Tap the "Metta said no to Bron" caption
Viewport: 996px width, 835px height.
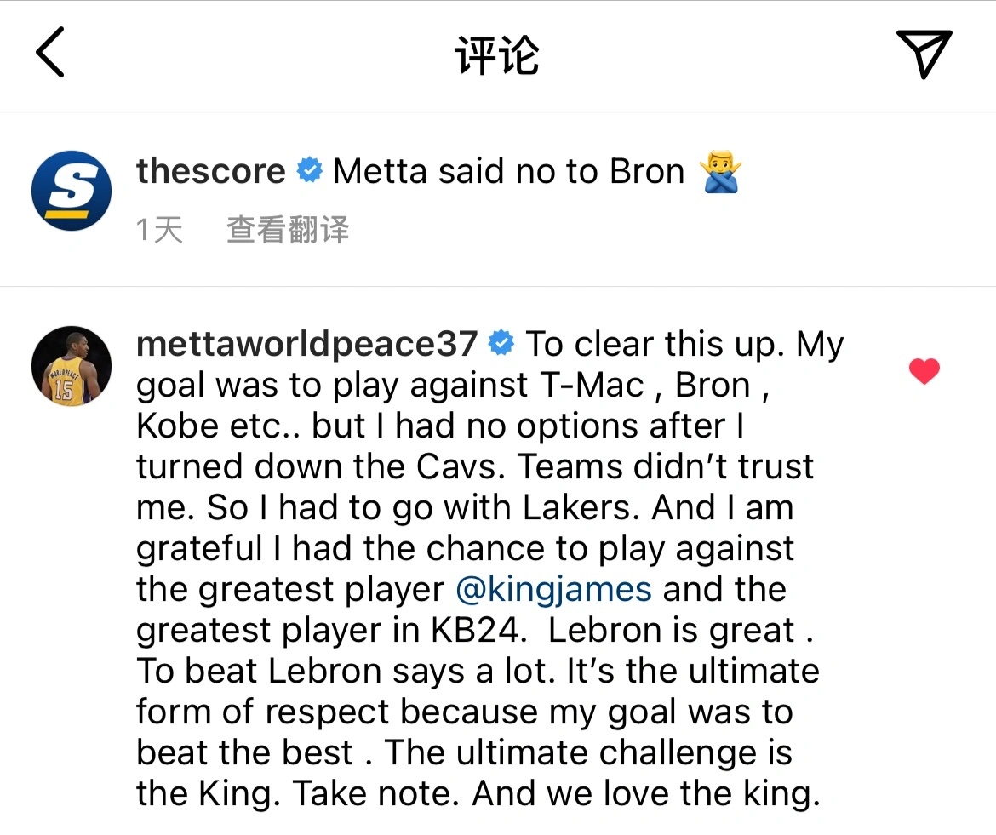pos(508,172)
